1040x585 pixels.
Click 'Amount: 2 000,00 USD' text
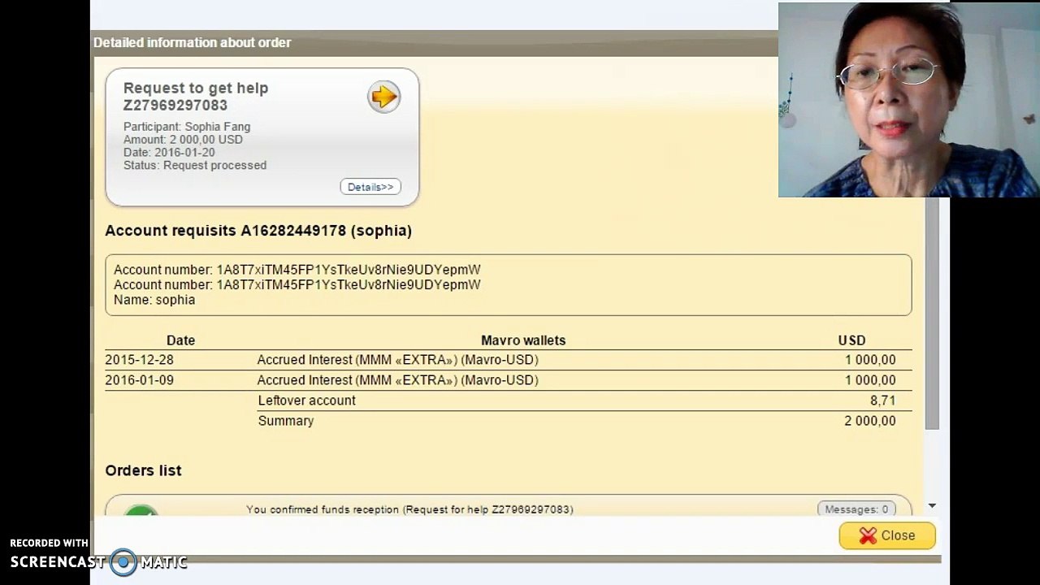(x=183, y=140)
